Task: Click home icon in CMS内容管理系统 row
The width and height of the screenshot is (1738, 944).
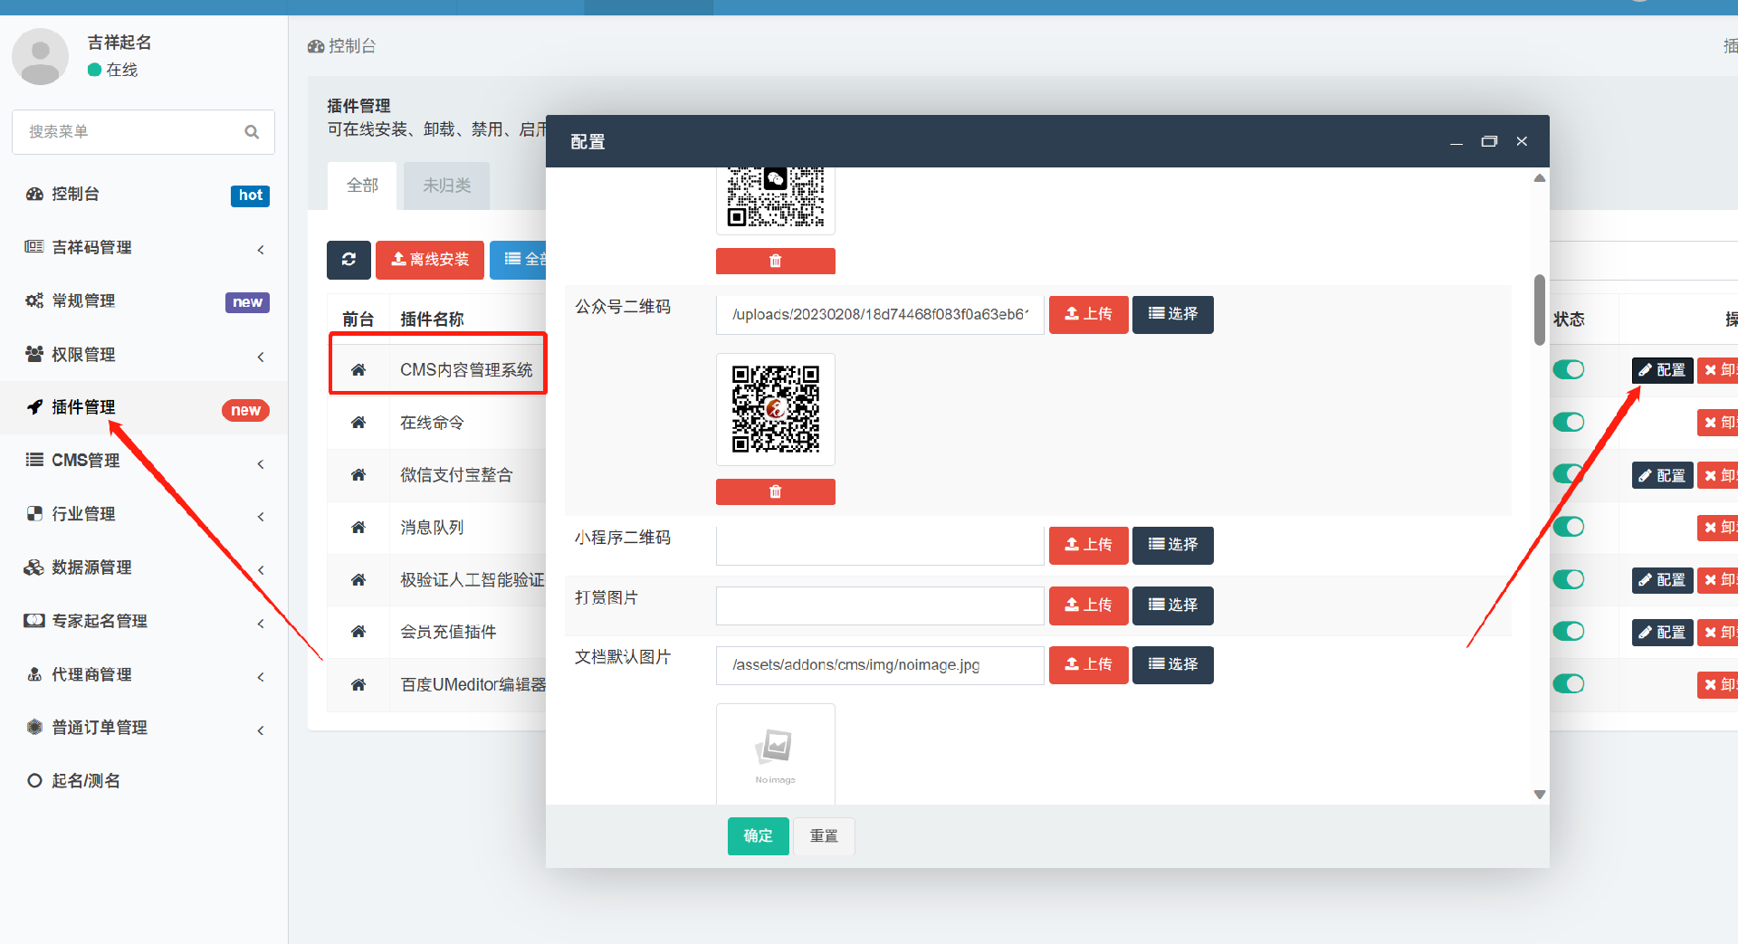Action: [358, 369]
